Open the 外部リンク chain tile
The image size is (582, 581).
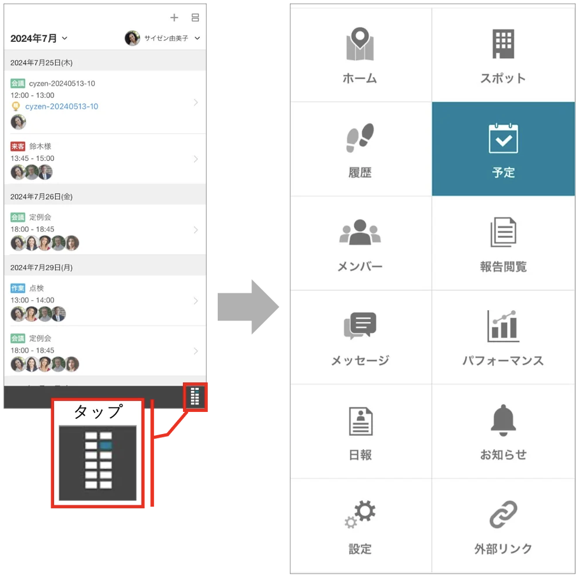click(x=503, y=526)
